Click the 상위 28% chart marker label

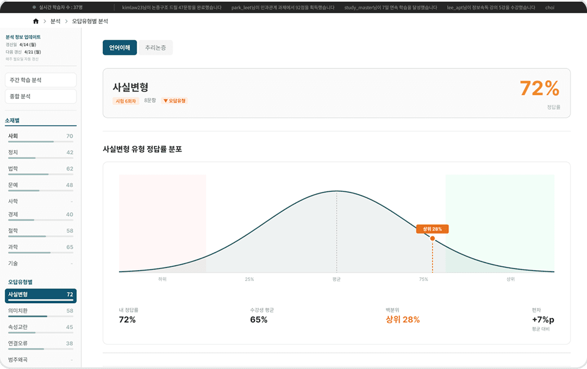coord(433,229)
